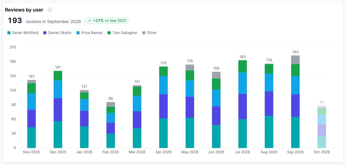Click the Mar 2026 bar Sarah Whitfield segment
Screen dimensions: 346x165
[137, 138]
